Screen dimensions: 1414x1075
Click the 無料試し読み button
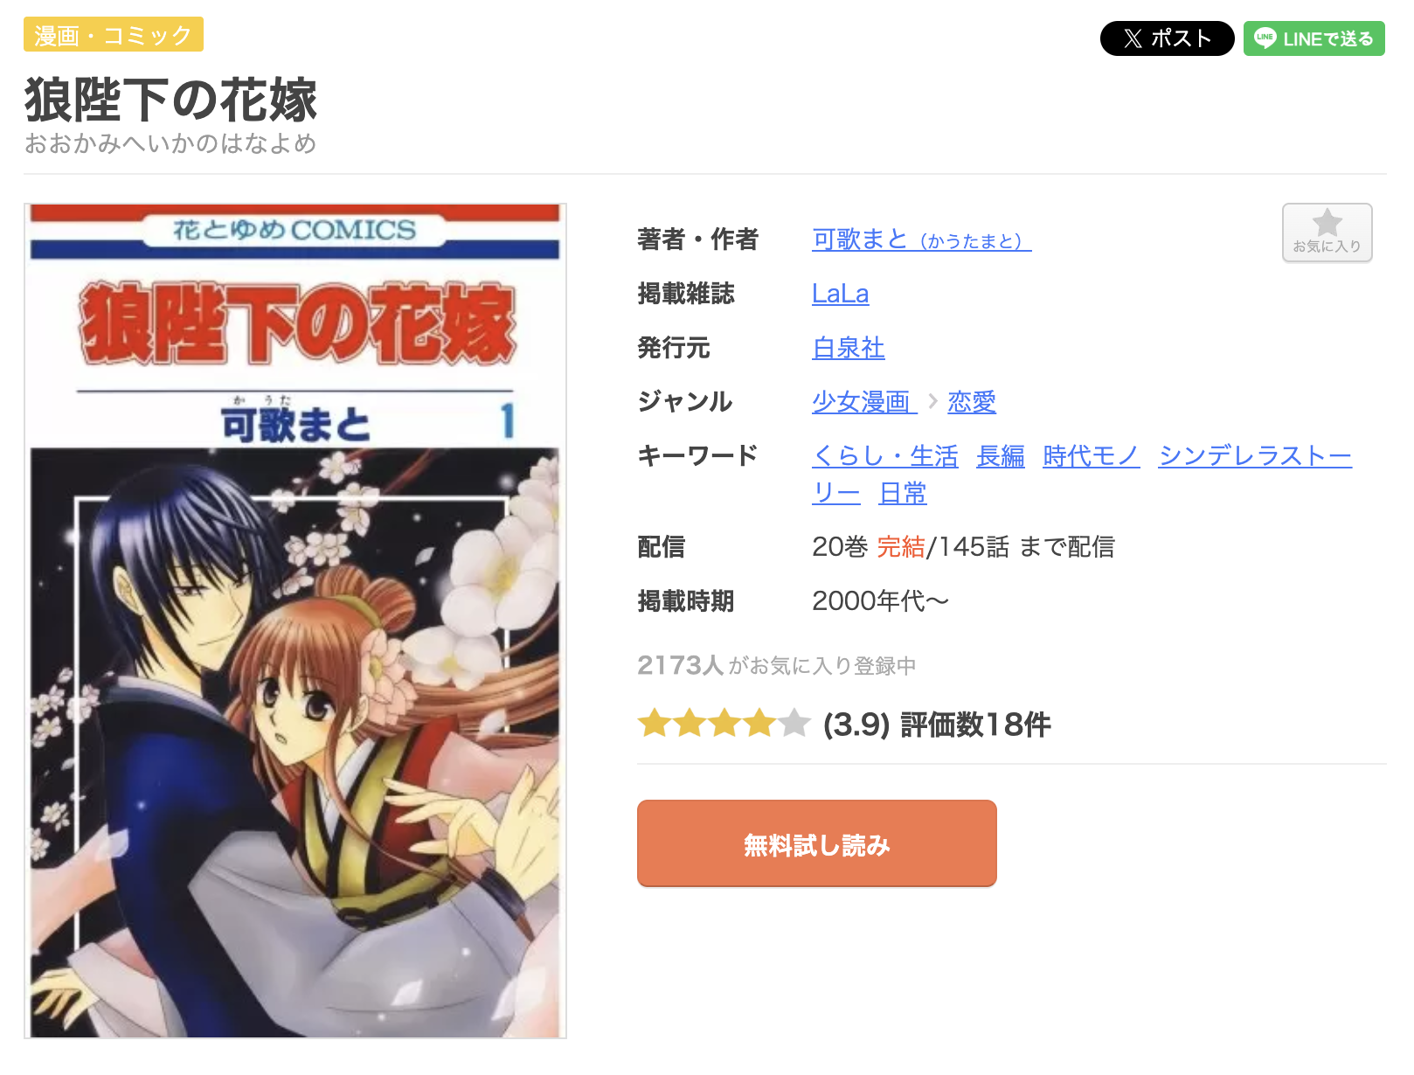click(816, 843)
